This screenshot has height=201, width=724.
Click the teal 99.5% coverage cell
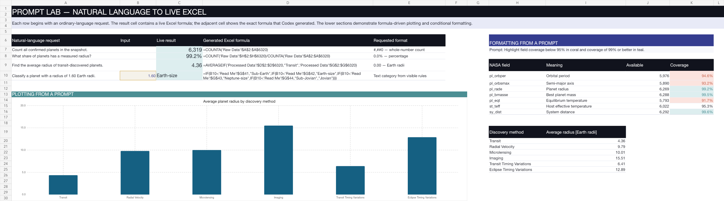pos(692,95)
